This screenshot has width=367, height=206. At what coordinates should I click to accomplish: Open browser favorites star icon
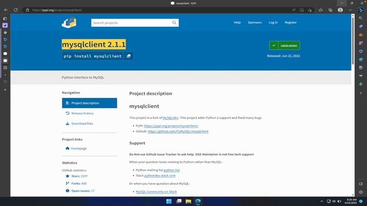click(x=321, y=10)
